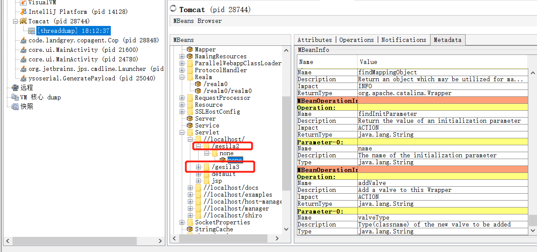This screenshot has height=252, width=537.
Task: Expand the ParallelWebappClassLoader node
Action: tap(182, 63)
